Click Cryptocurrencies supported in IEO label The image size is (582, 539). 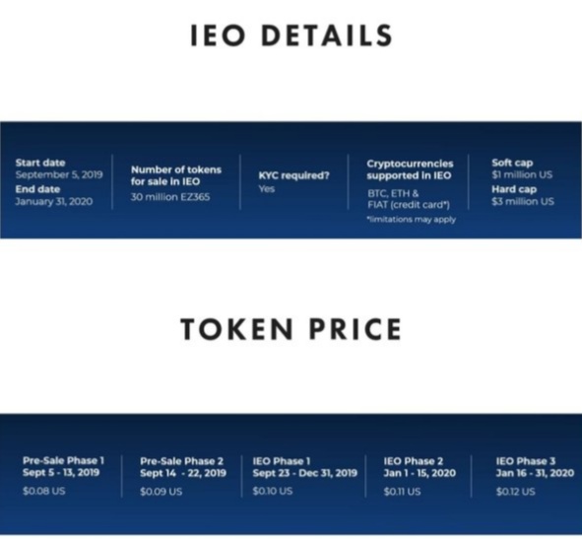click(x=410, y=169)
